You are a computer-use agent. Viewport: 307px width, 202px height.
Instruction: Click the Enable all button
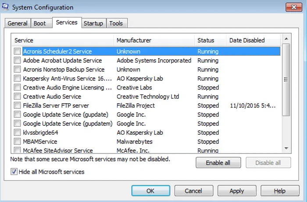(x=218, y=163)
